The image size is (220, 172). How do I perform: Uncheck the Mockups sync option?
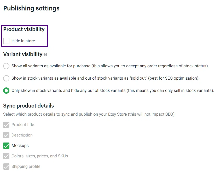pyautogui.click(x=6, y=145)
